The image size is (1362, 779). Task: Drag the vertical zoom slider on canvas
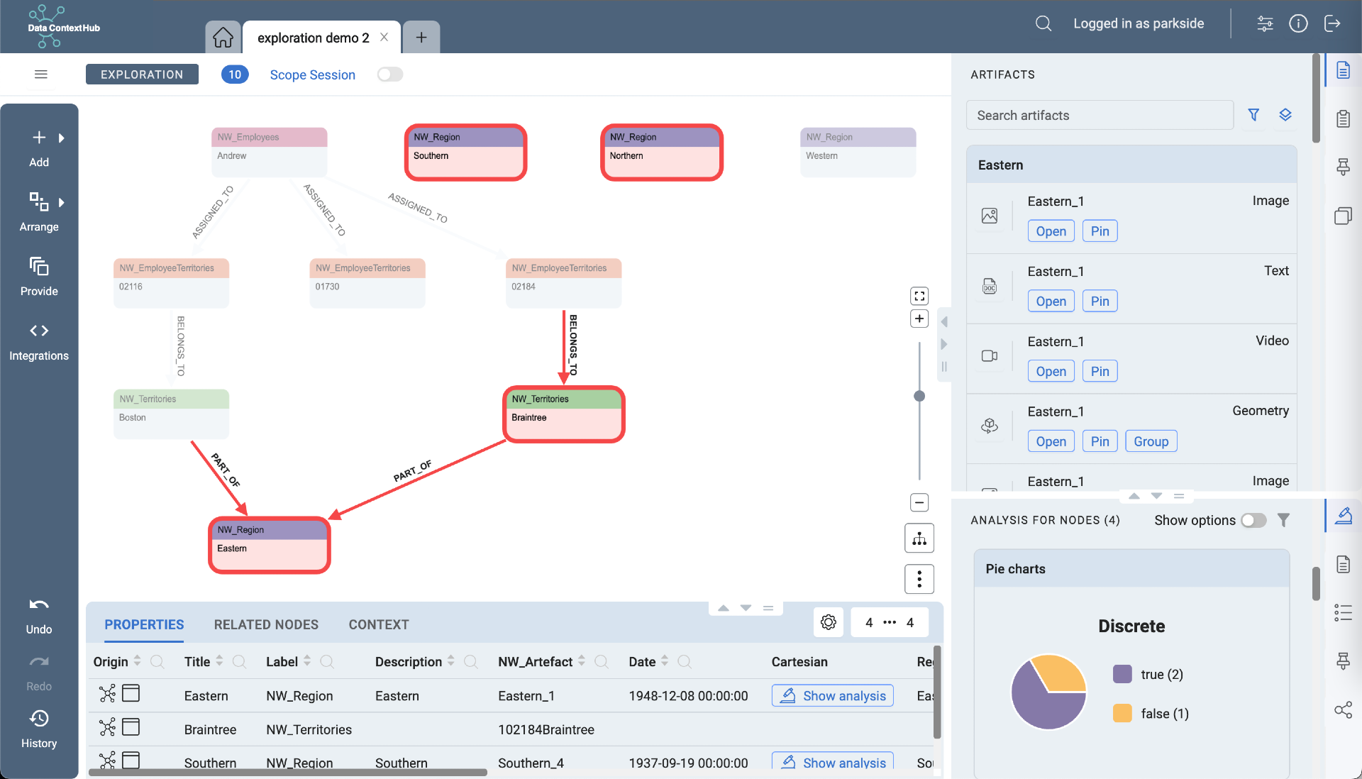tap(919, 396)
